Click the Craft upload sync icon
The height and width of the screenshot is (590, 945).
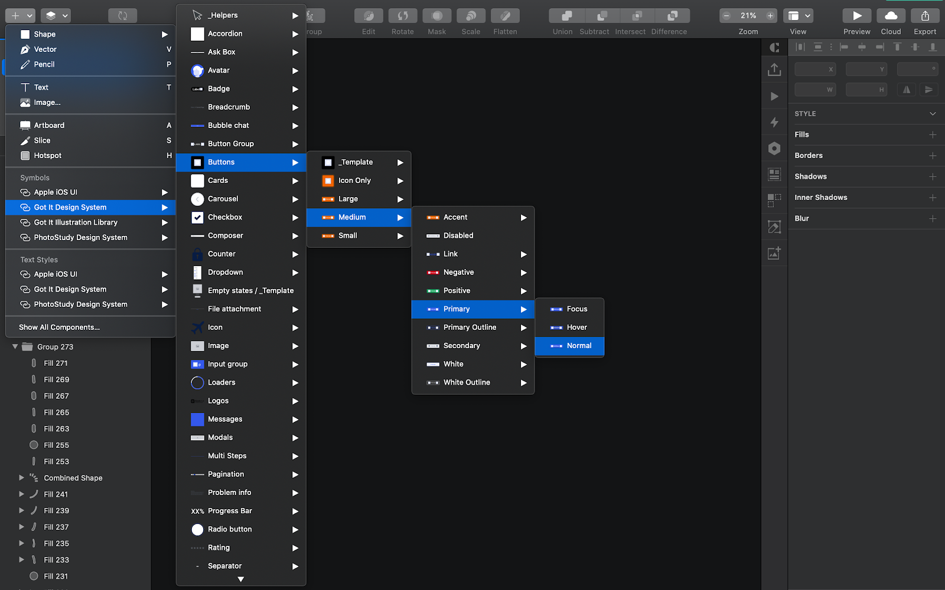(x=774, y=70)
